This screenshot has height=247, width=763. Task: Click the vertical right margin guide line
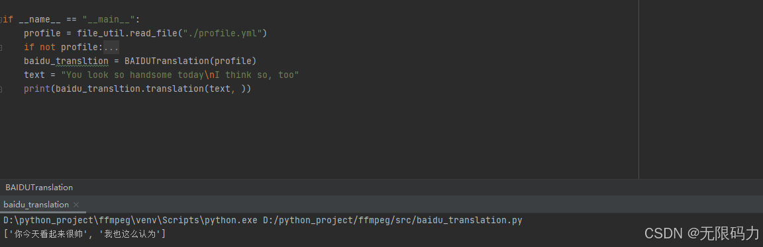point(639,89)
